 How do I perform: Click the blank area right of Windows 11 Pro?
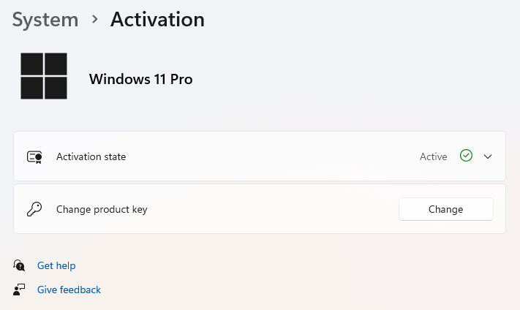coord(351,79)
